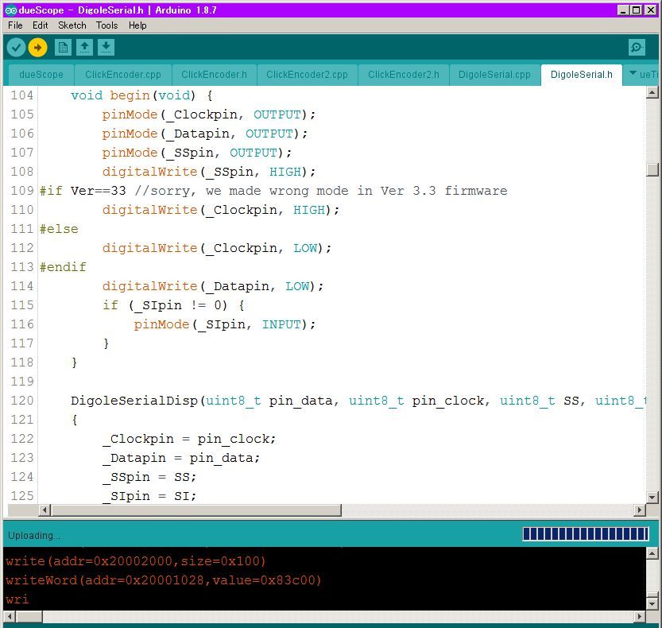662x628 pixels.
Task: Maximize the Arduino window
Action: click(637, 10)
